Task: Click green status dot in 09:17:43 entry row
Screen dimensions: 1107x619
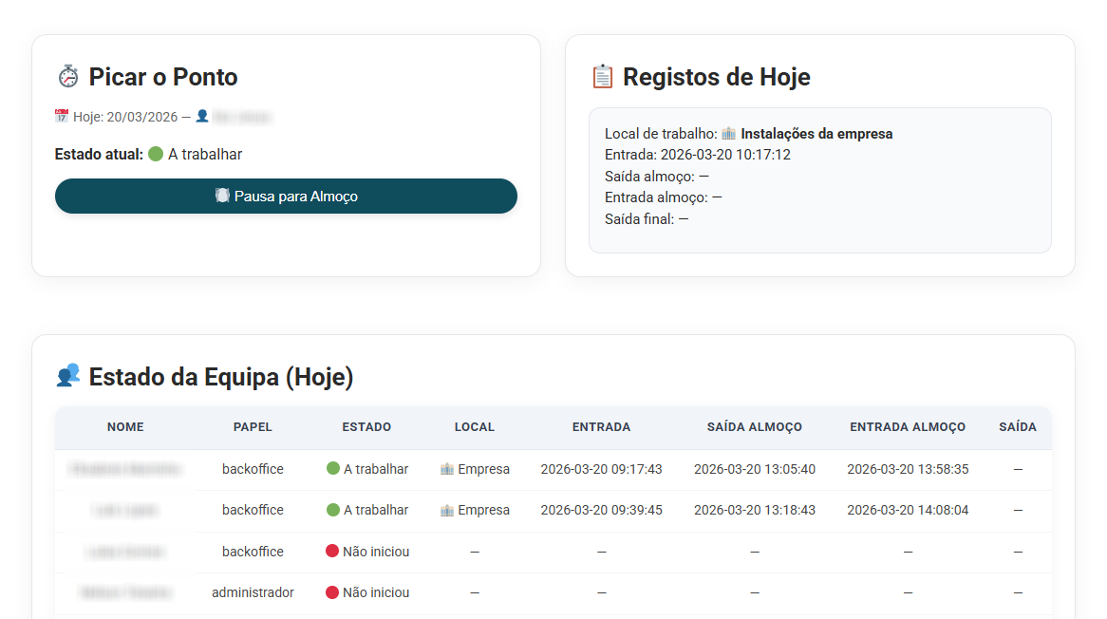Action: click(332, 469)
